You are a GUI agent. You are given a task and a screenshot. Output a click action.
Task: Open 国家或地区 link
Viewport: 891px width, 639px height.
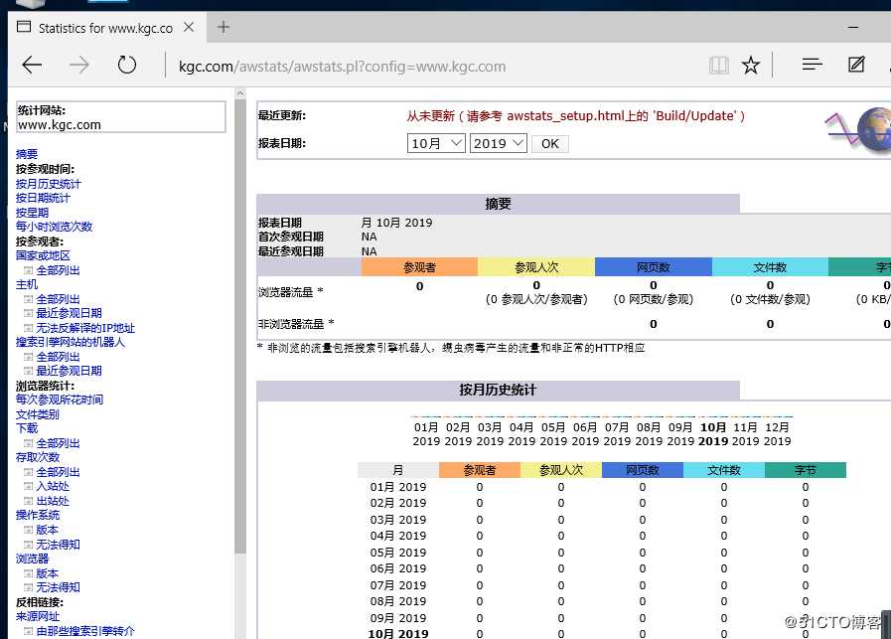pyautogui.click(x=43, y=255)
